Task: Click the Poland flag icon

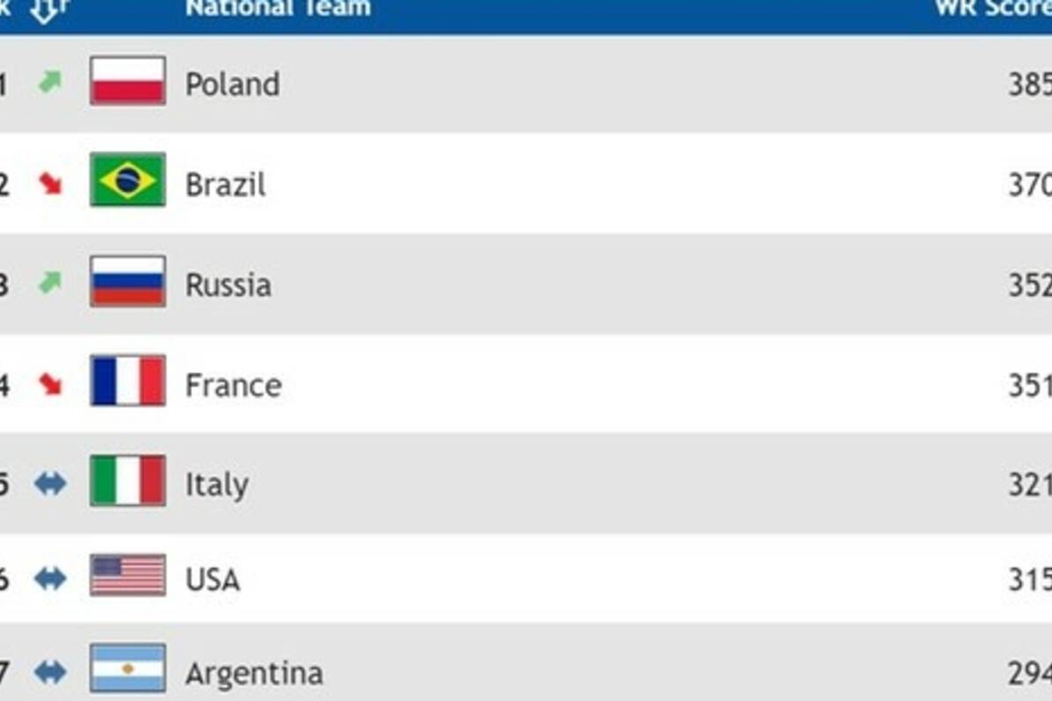Action: coord(128,81)
